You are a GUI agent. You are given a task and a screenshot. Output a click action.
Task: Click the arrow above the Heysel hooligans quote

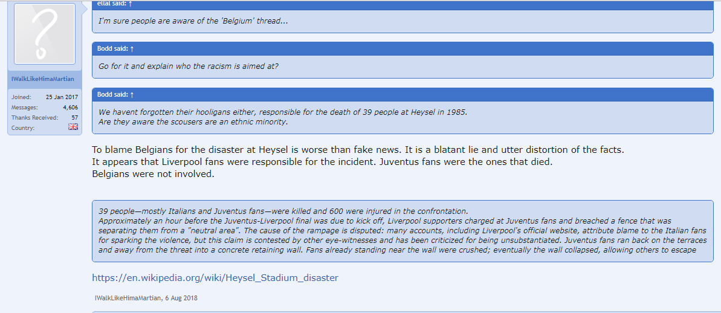click(x=132, y=94)
